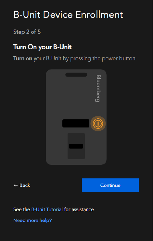Open the B-Unit Tutorial link
Viewport: 153px width, 241px height.
point(47,209)
